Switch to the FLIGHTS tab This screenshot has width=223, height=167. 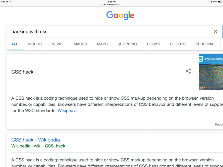click(178, 44)
